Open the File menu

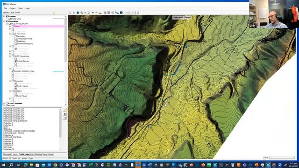point(5,8)
